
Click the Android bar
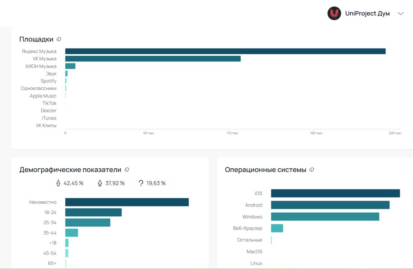point(330,205)
